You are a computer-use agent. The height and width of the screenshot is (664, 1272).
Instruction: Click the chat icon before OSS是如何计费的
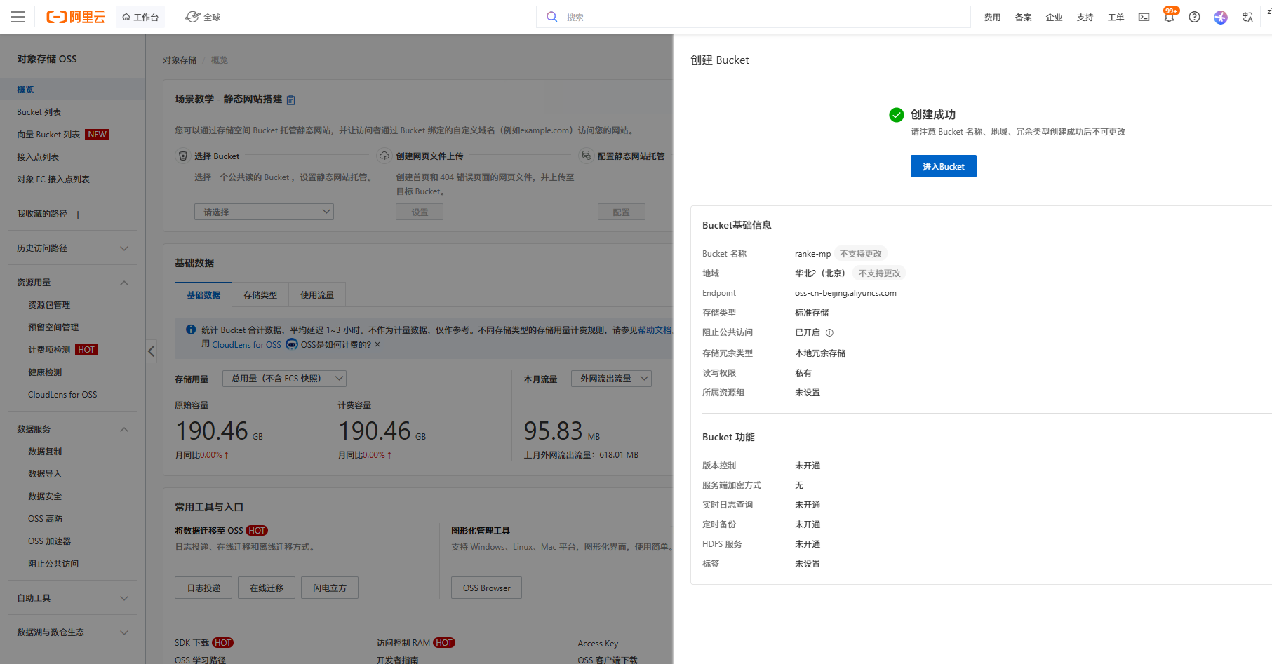pyautogui.click(x=292, y=344)
